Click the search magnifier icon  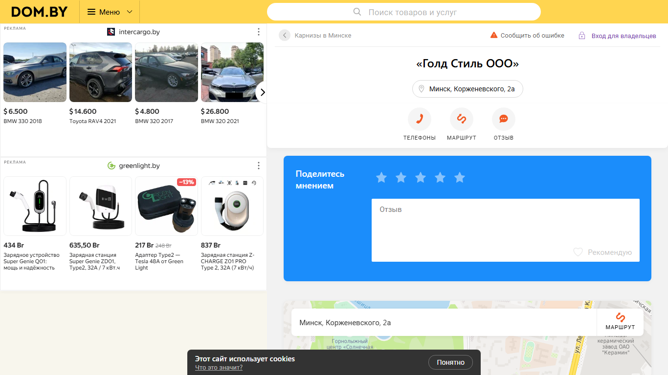357,12
